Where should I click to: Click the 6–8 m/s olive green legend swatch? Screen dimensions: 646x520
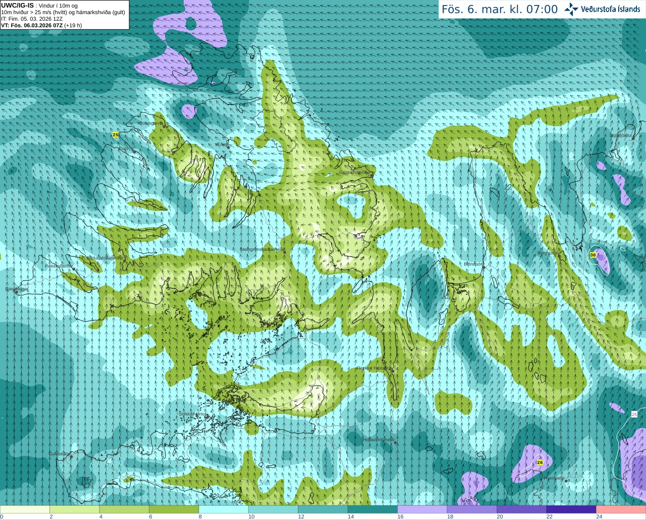(174, 509)
